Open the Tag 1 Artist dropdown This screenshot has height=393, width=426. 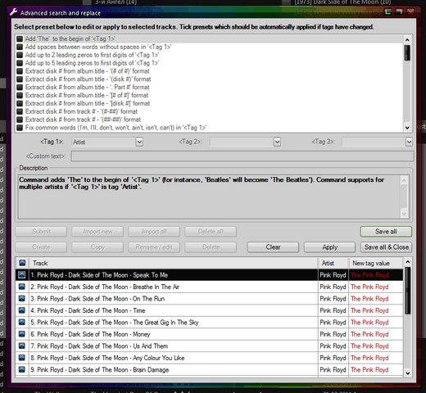pyautogui.click(x=139, y=142)
